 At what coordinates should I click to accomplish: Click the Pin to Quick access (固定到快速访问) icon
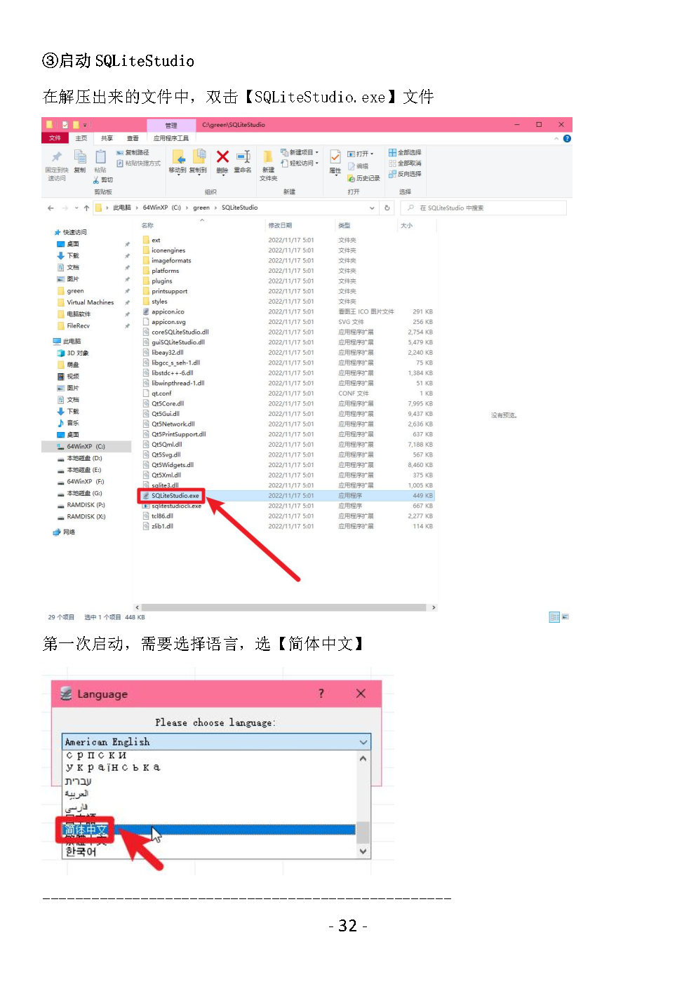(x=57, y=157)
